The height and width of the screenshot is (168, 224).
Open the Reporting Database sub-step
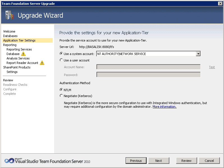click(x=13, y=54)
